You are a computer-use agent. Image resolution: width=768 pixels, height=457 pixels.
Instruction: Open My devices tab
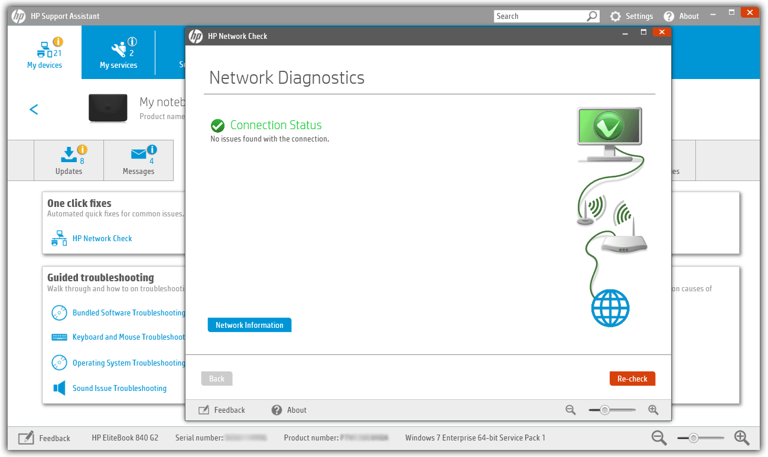click(x=44, y=52)
